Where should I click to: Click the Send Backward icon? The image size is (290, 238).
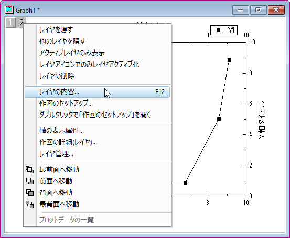tap(29, 193)
